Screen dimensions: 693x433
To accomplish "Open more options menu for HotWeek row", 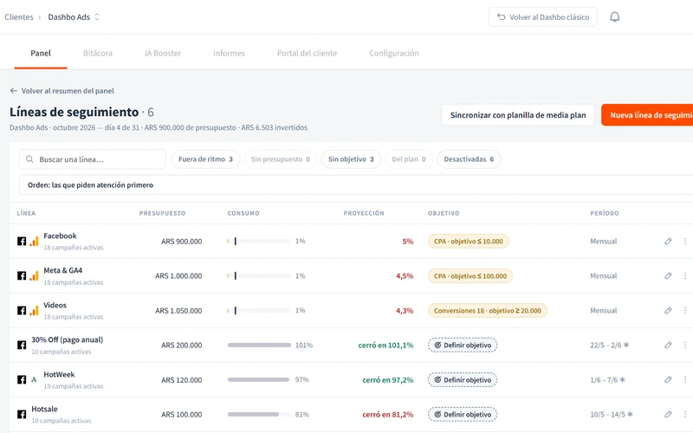I will pos(685,379).
